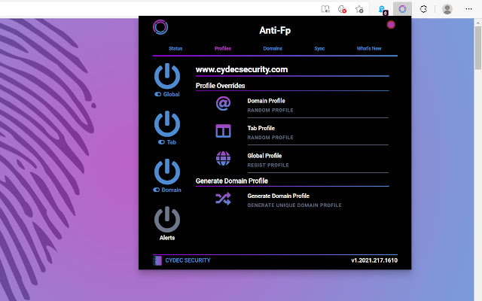482x301 pixels.
Task: Open Tab Profile Random Profile dropdown
Action: pyautogui.click(x=318, y=132)
